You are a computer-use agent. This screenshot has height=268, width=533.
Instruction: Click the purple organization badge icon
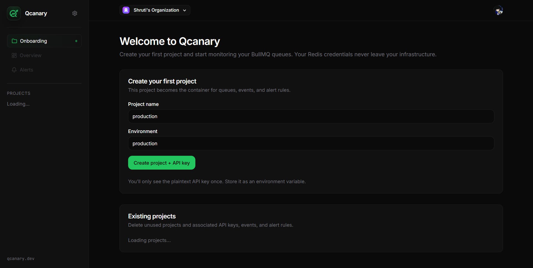(x=126, y=10)
